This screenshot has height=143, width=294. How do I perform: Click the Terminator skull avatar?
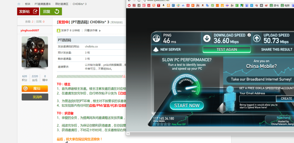(x=35, y=52)
